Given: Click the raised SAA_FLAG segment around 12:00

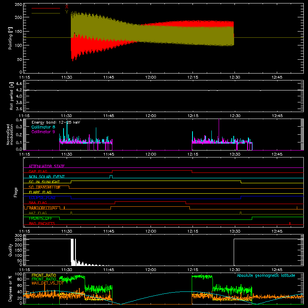Looking at the screenshot, I should tap(151, 202).
